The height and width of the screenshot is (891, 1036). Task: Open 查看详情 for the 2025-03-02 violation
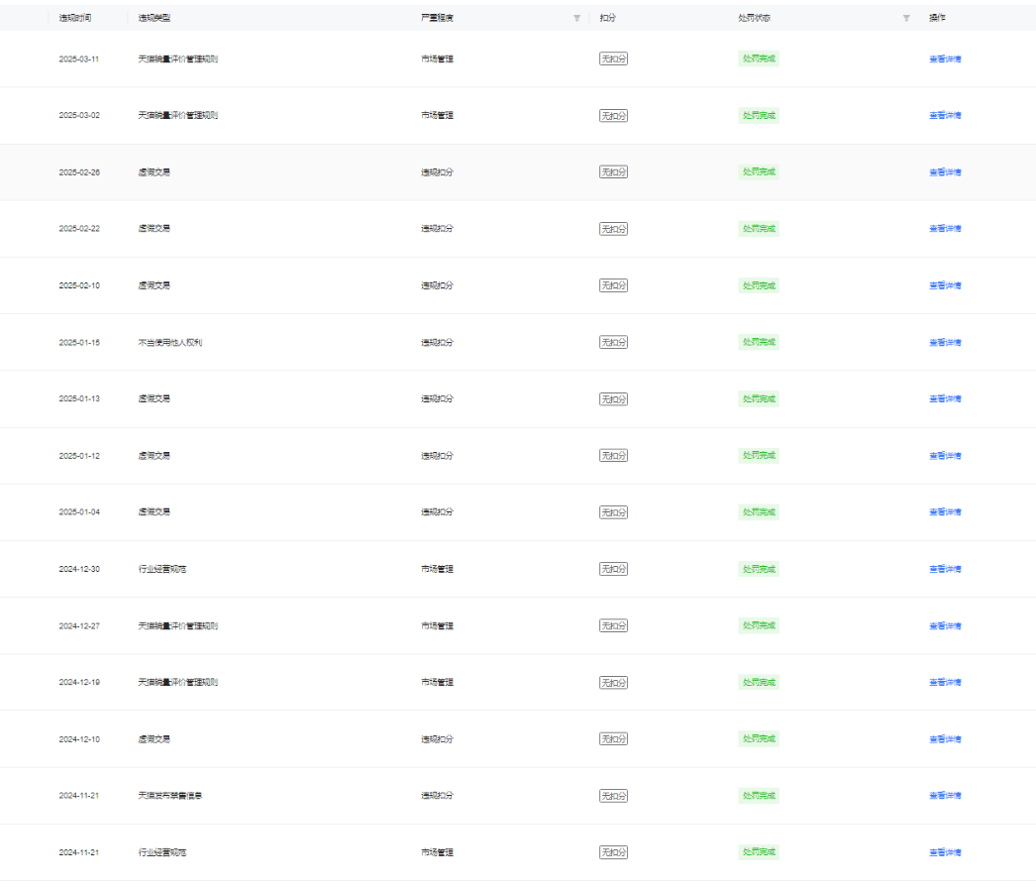pos(944,115)
